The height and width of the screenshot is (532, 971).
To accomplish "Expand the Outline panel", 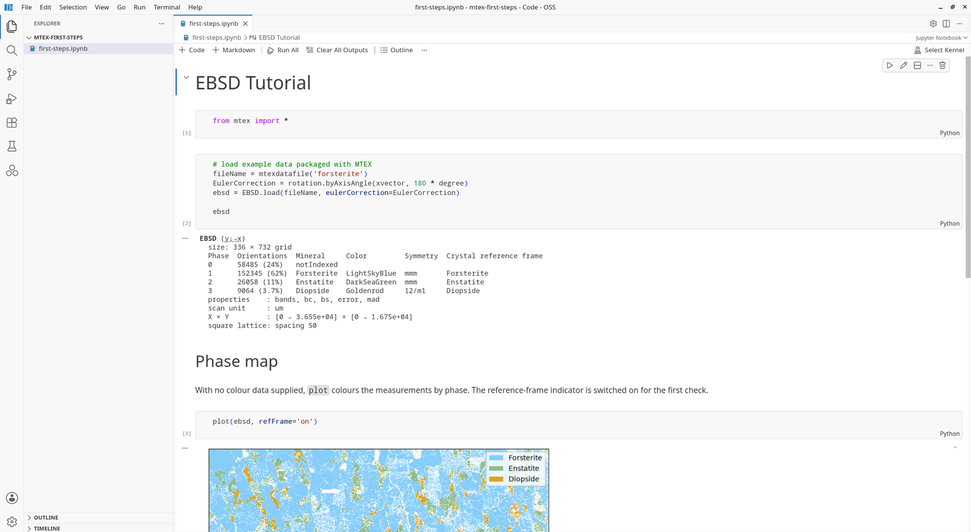I will [x=98, y=517].
